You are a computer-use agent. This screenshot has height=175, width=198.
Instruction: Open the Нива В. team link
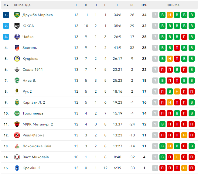[29, 81]
